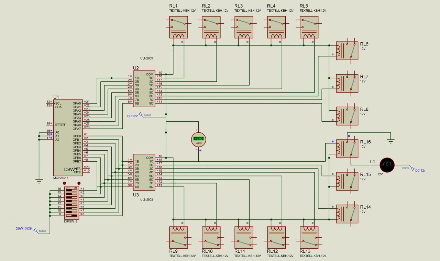Click the U2 reference label
This screenshot has height=261, width=440.
pos(136,68)
